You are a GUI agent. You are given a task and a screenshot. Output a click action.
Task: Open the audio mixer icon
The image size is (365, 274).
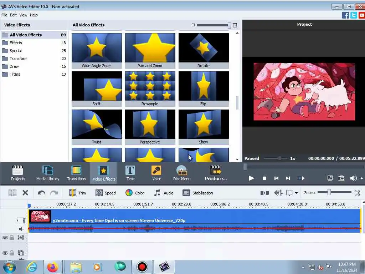[278, 193]
